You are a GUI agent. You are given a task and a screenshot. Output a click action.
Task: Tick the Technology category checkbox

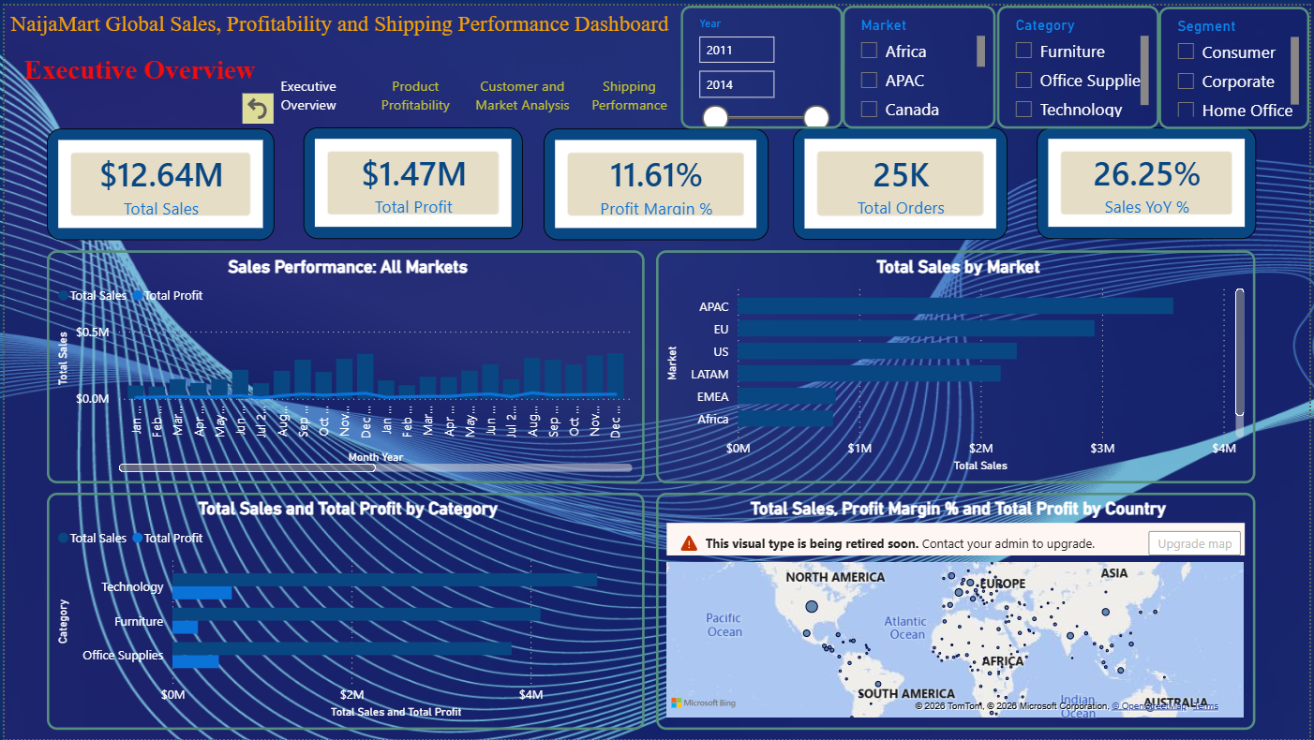pyautogui.click(x=1023, y=109)
